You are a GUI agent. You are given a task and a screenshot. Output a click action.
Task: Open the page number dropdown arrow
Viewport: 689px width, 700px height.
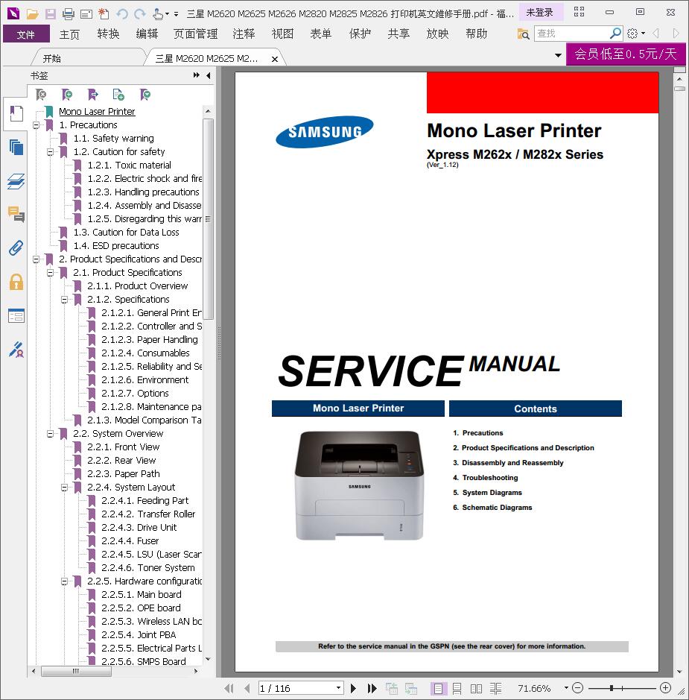click(x=338, y=688)
